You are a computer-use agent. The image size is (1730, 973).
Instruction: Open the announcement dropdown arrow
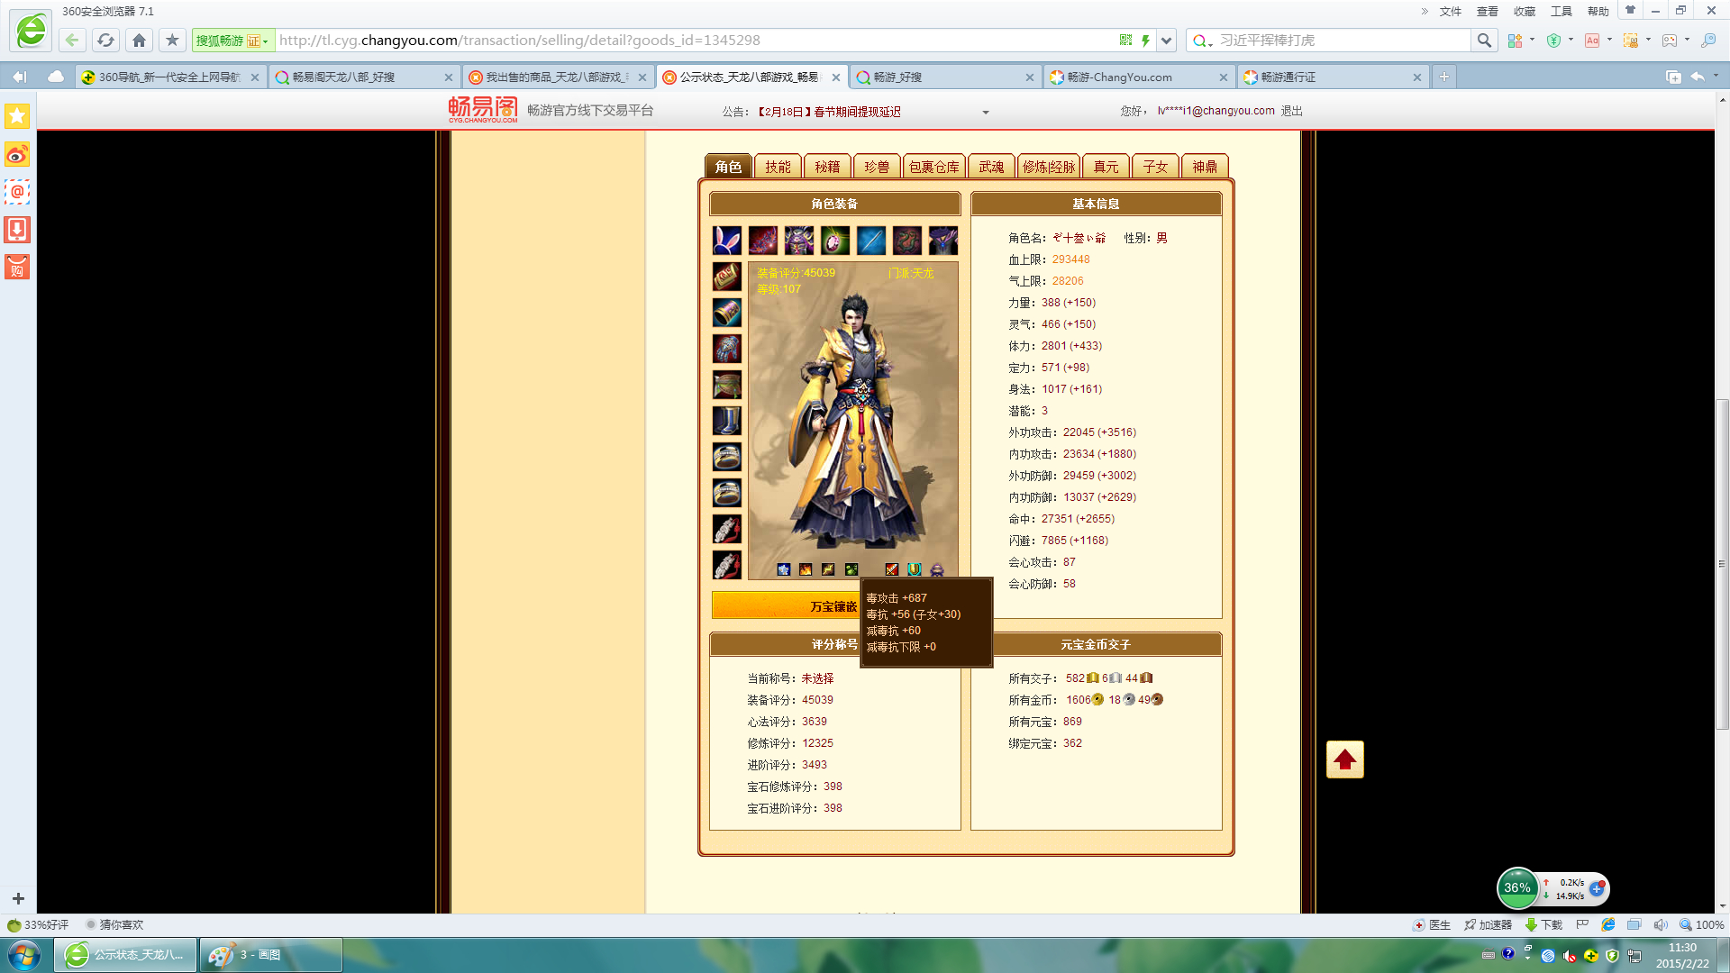[x=985, y=113]
